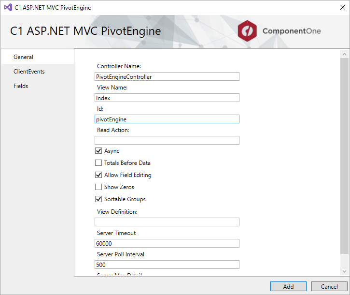Click the Id label
Image resolution: width=350 pixels, height=295 pixels.
click(100, 109)
